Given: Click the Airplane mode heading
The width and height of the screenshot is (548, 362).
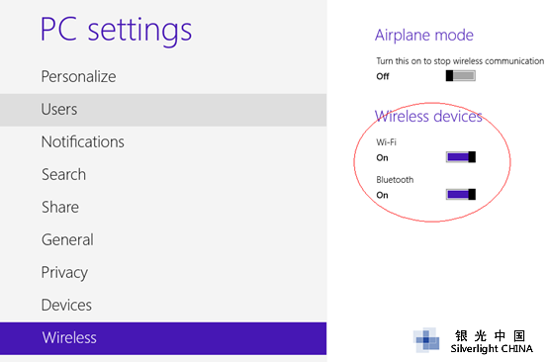Looking at the screenshot, I should 424,36.
